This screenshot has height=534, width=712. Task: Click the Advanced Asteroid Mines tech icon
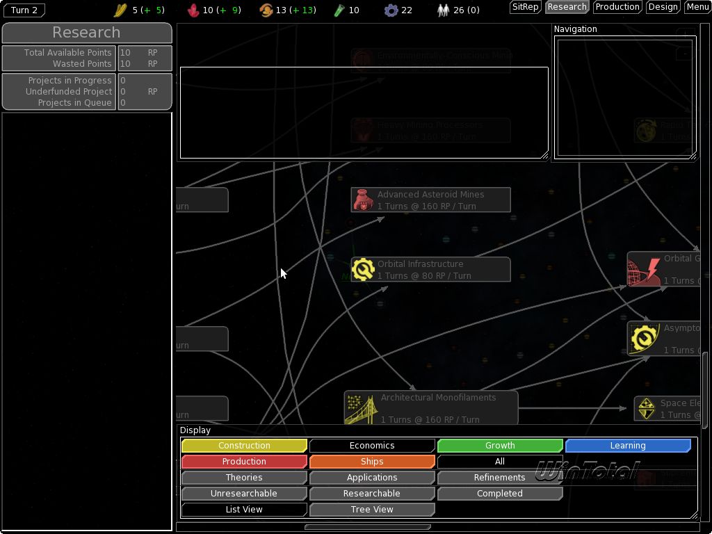tap(363, 200)
